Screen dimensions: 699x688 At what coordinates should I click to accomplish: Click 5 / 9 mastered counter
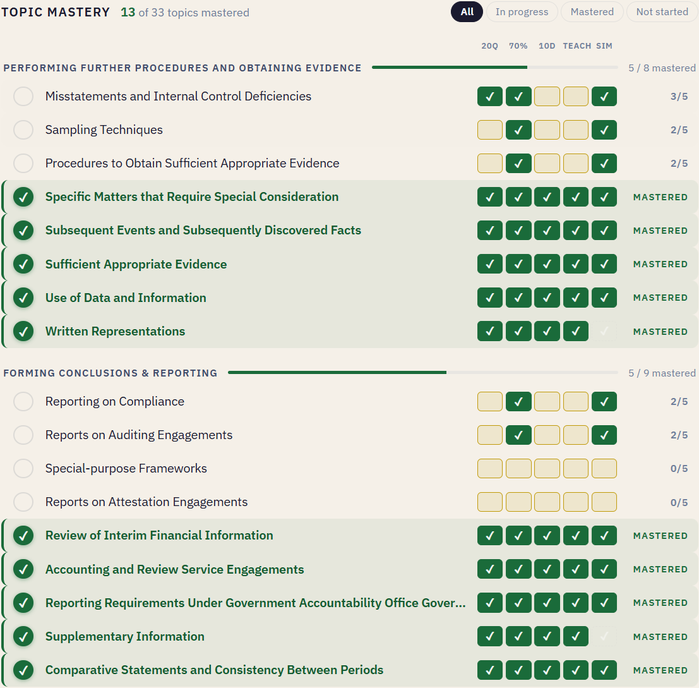click(x=662, y=373)
